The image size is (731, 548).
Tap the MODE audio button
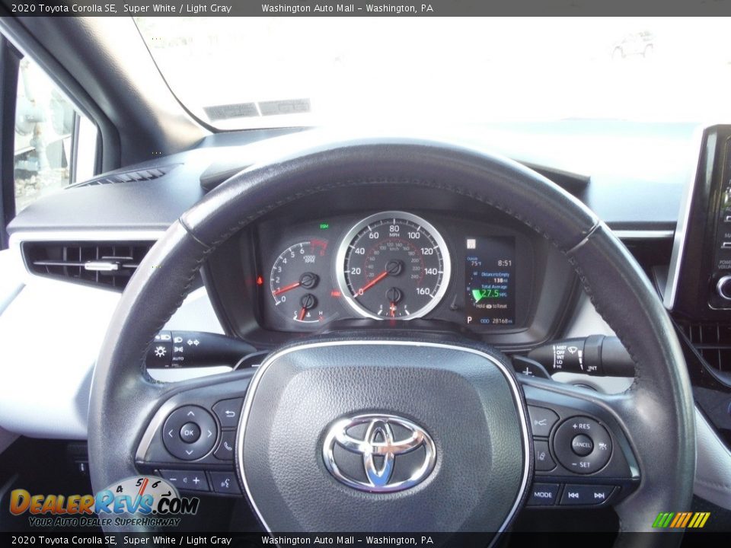click(x=543, y=495)
